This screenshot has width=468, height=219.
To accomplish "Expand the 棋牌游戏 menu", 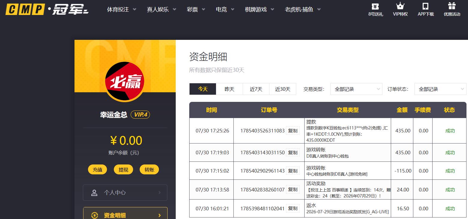I will (260, 10).
